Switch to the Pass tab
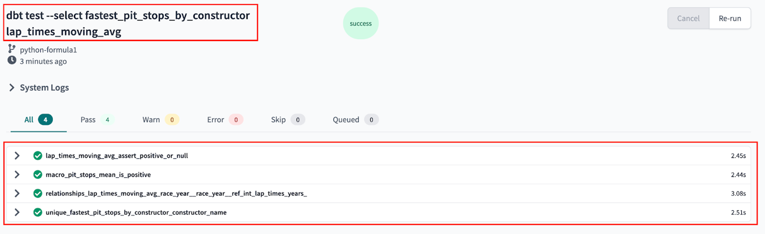 88,119
